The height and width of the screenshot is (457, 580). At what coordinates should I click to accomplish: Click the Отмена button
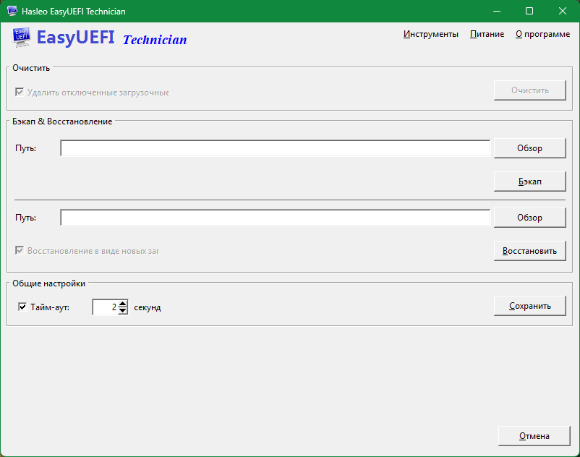click(534, 436)
